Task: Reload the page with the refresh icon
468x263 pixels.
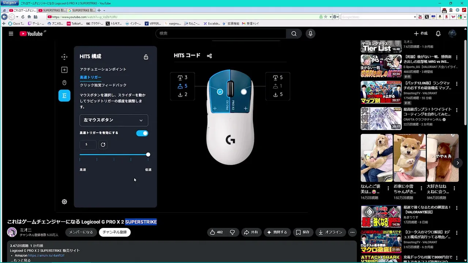Action: [x=23, y=17]
